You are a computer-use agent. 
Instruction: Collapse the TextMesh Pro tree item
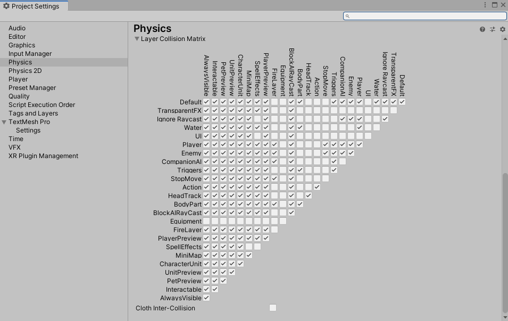pyautogui.click(x=4, y=122)
